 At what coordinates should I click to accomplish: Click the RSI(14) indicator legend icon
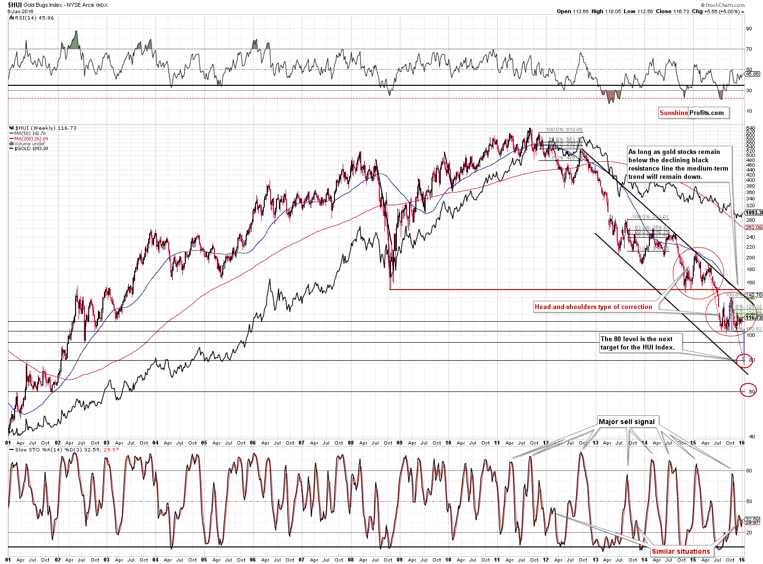pos(11,18)
